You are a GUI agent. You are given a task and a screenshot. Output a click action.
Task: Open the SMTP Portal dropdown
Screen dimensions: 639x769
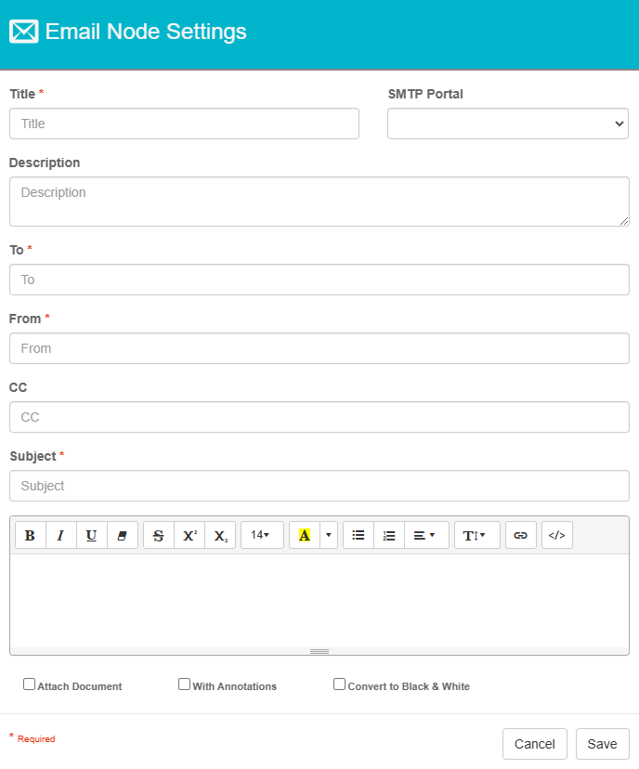507,124
